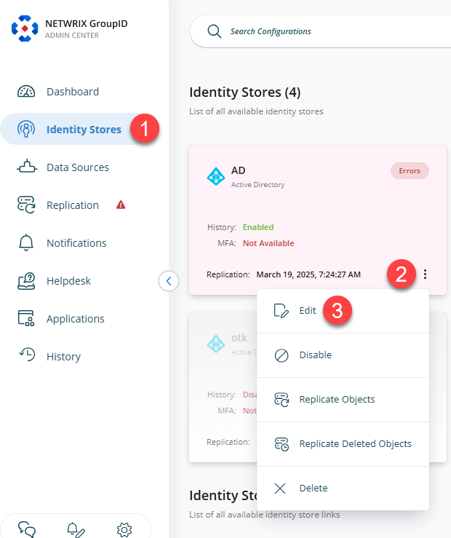Click the Netwrix GroupID logo icon
The image size is (451, 538).
click(25, 28)
